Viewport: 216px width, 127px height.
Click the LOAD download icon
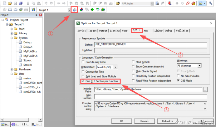coord(33,9)
